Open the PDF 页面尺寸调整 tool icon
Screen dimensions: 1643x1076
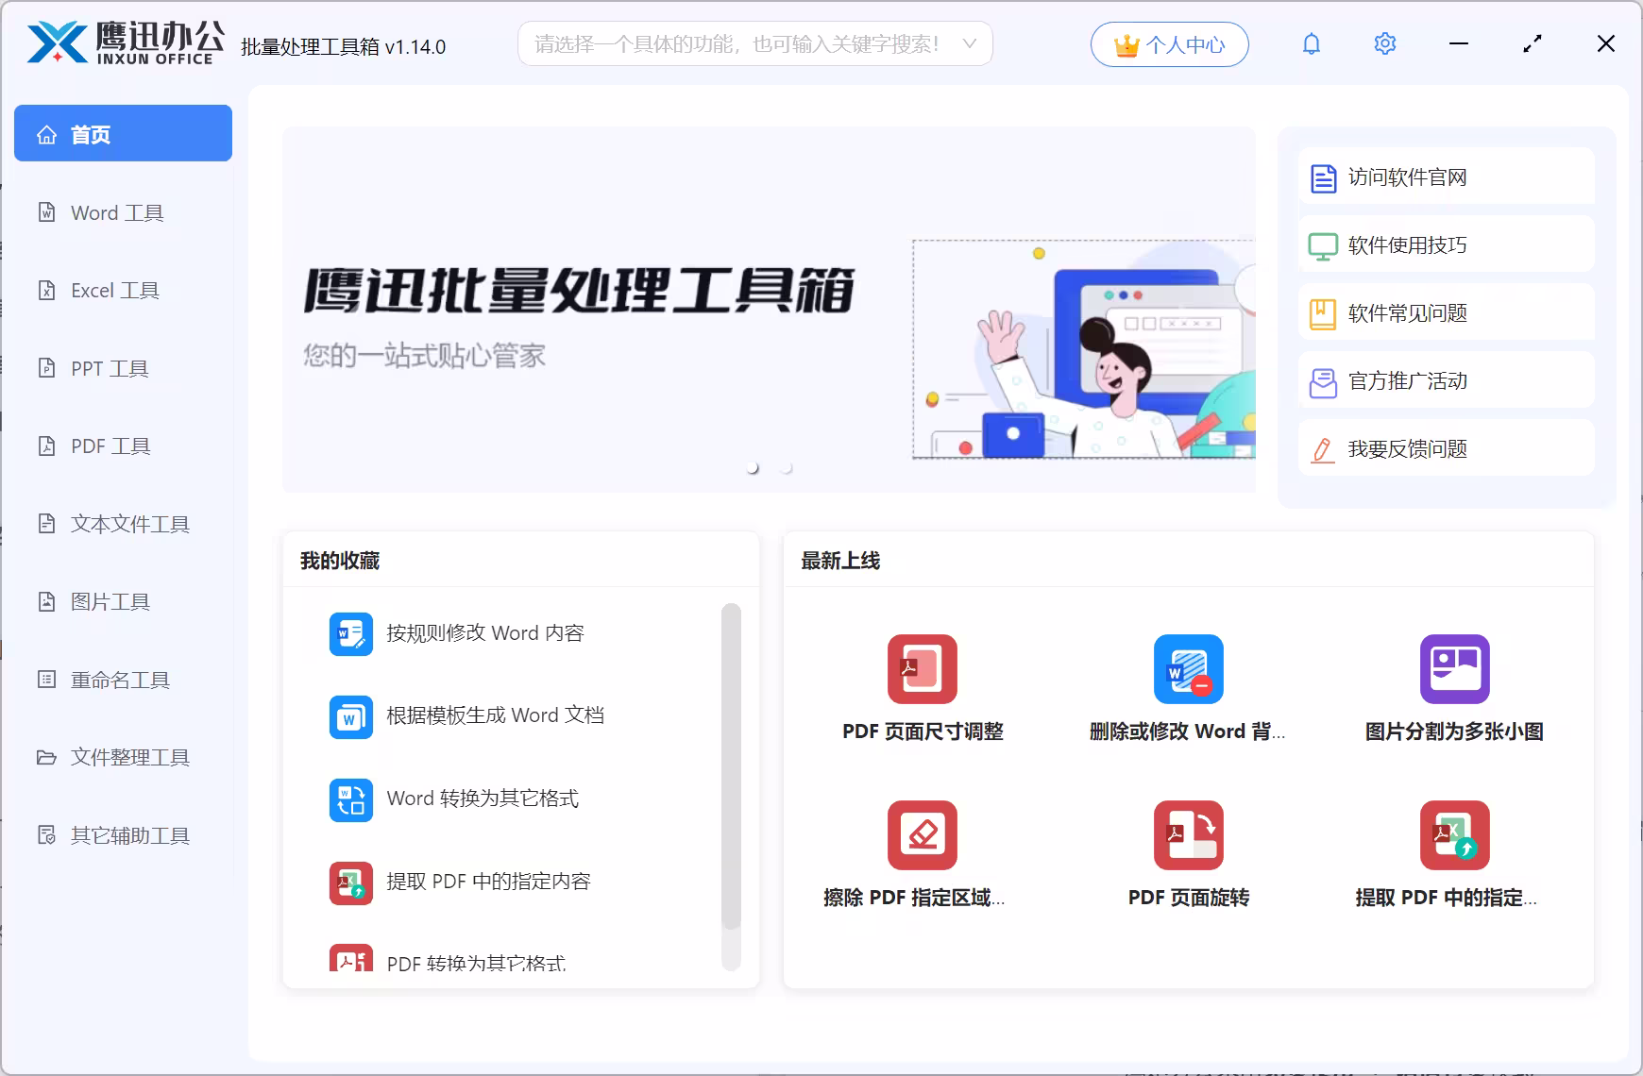coord(921,669)
